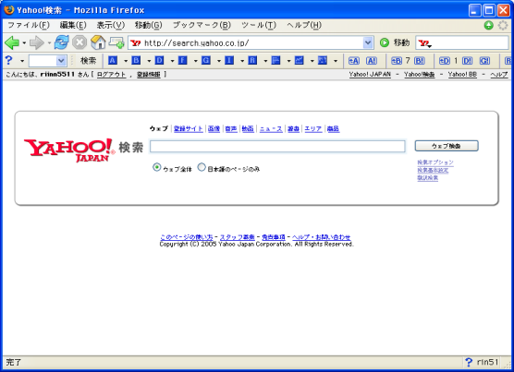This screenshot has height=372, width=514.
Task: Open the toolbar combo box dropdown
Action: tap(61, 61)
